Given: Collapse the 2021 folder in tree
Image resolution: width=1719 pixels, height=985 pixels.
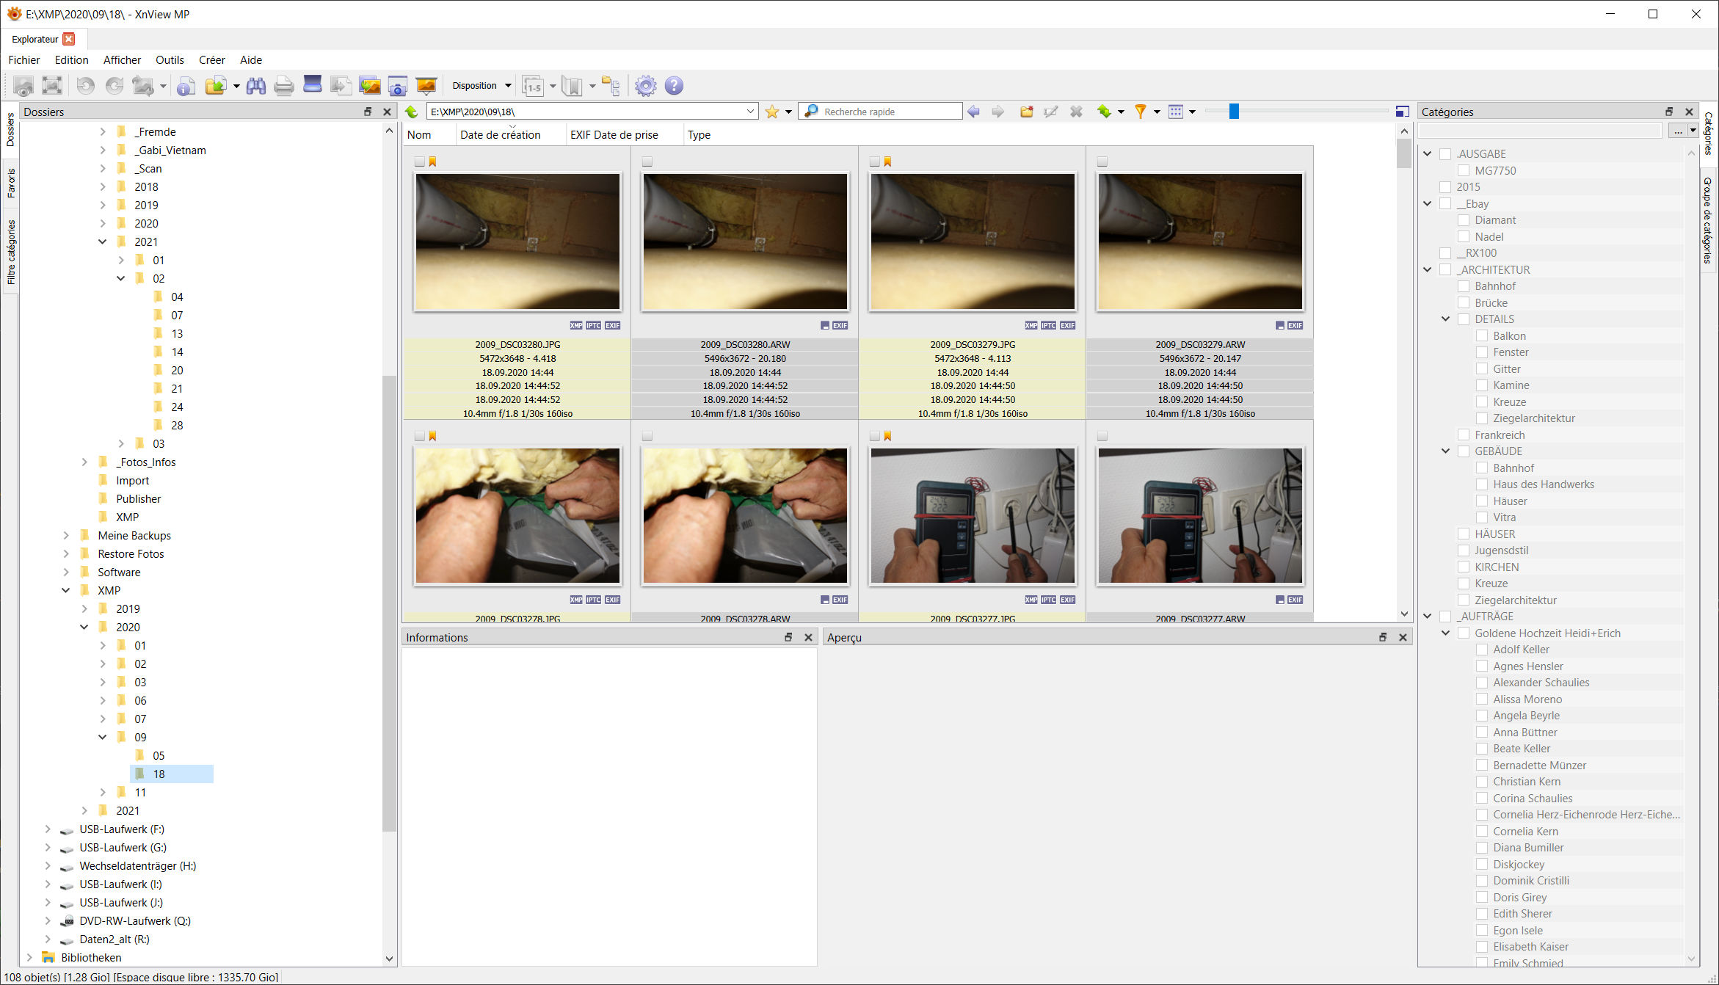Looking at the screenshot, I should tap(103, 241).
